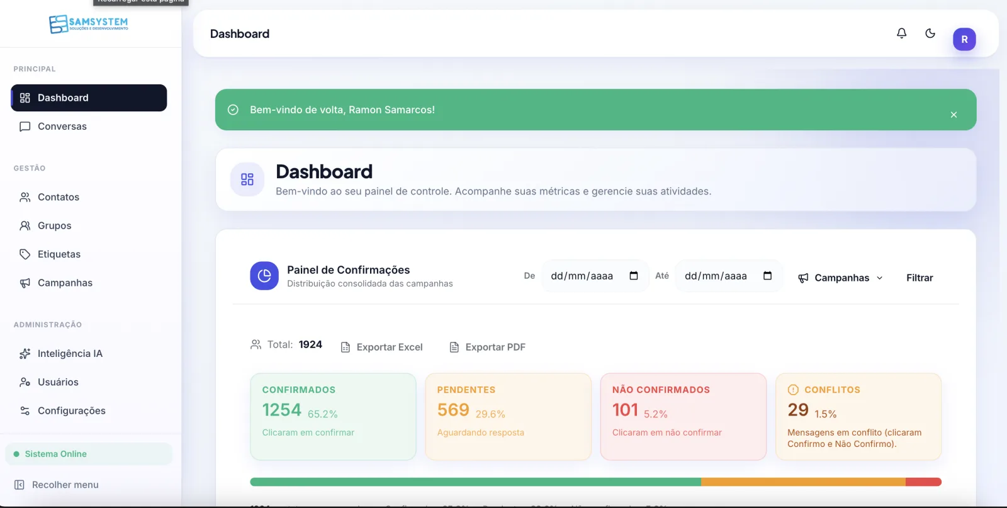Click "Clicaram em não confirmar" text

click(x=667, y=432)
